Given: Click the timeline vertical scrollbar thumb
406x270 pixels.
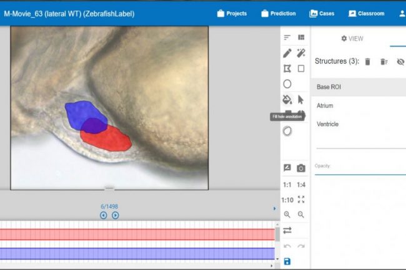Looking at the screenshot, I should (x=277, y=234).
